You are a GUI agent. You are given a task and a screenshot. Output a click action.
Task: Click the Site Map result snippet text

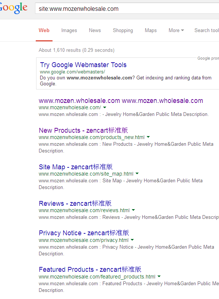tap(121, 184)
